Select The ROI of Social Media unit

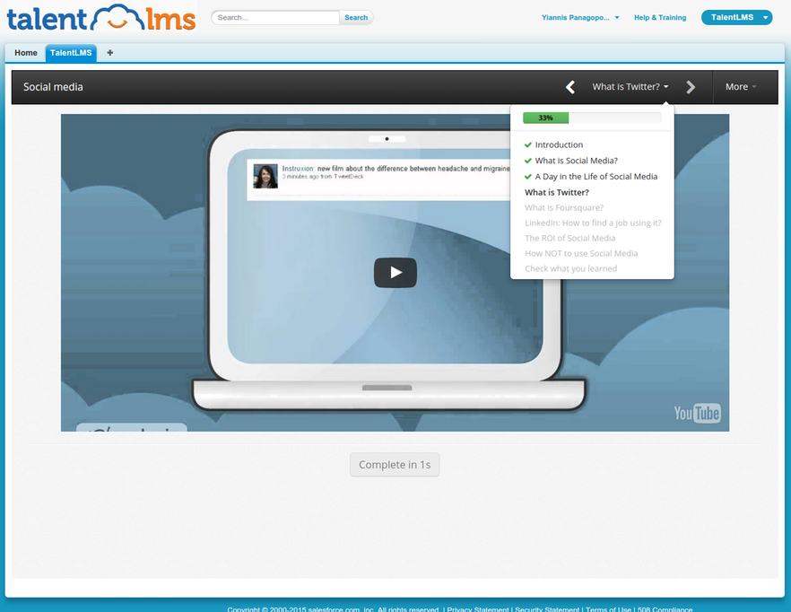click(x=569, y=238)
